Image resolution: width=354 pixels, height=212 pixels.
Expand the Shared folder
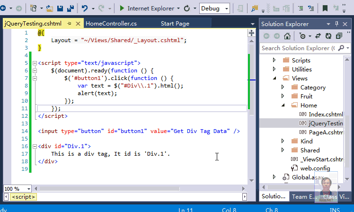(x=283, y=150)
